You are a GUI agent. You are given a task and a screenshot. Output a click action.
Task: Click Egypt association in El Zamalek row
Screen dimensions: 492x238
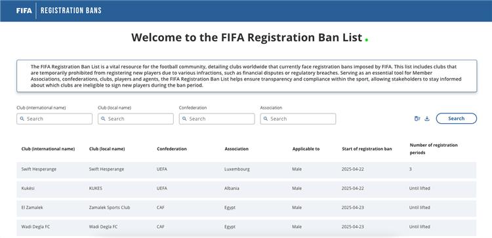coord(230,208)
